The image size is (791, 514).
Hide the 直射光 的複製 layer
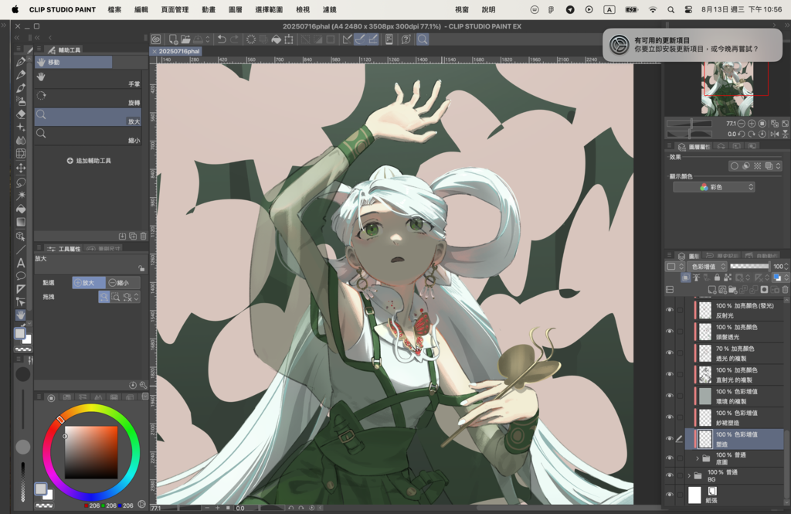click(x=670, y=374)
